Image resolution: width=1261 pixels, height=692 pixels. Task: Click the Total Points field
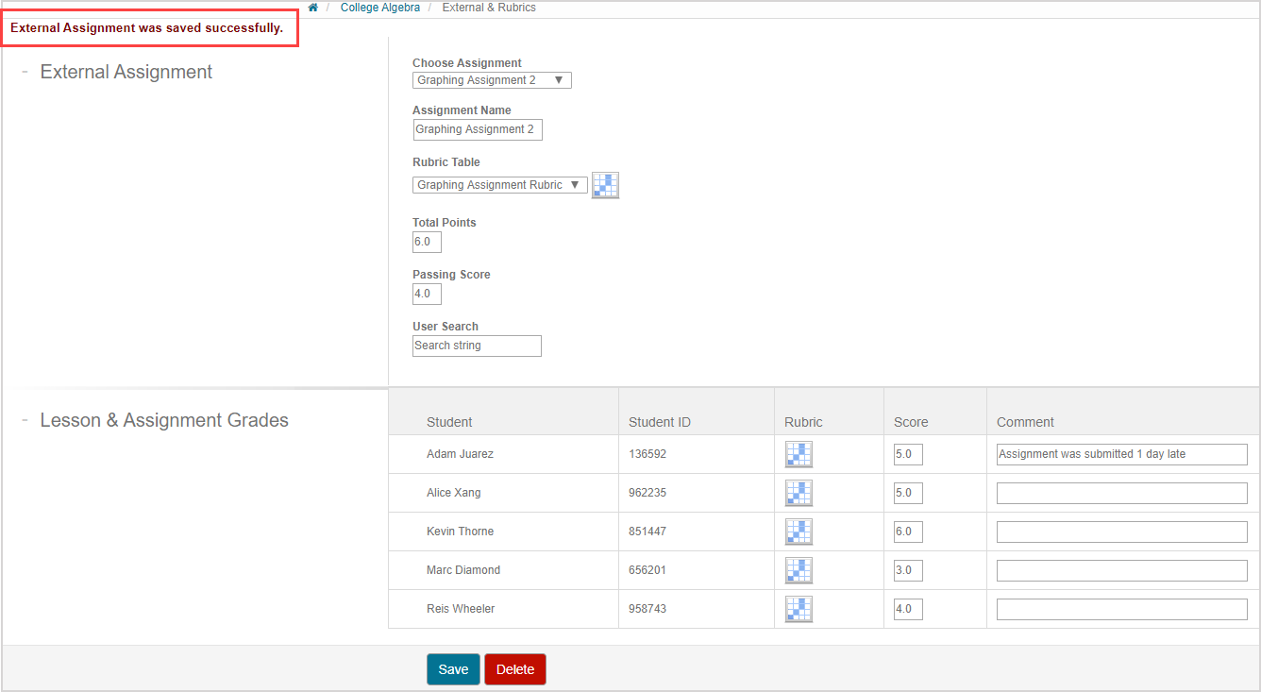(x=427, y=242)
